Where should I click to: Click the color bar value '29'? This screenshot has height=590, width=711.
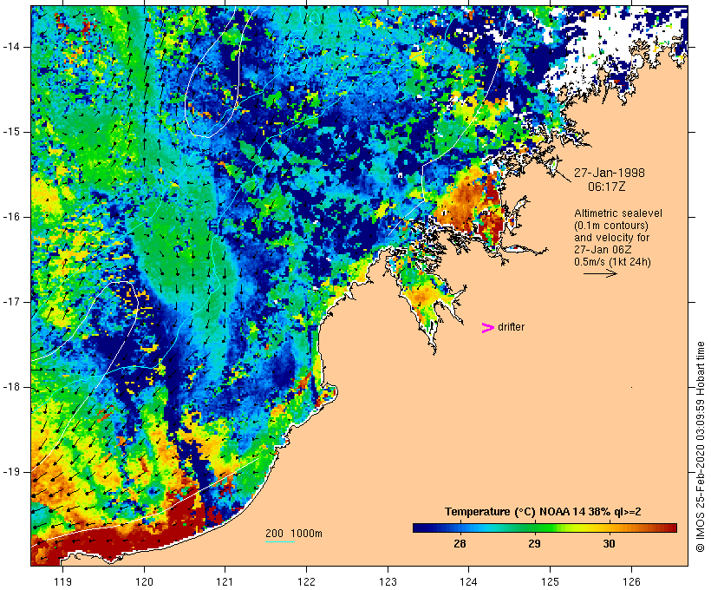[535, 543]
